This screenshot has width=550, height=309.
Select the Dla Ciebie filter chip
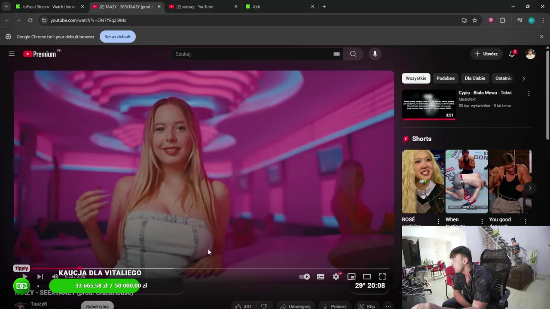tap(475, 78)
